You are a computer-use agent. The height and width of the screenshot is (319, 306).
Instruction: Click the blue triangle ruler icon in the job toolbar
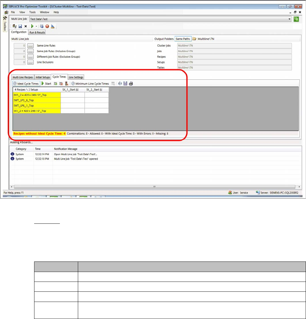53,26
